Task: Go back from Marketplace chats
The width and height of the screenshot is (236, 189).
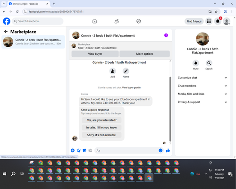Action: 6,32
